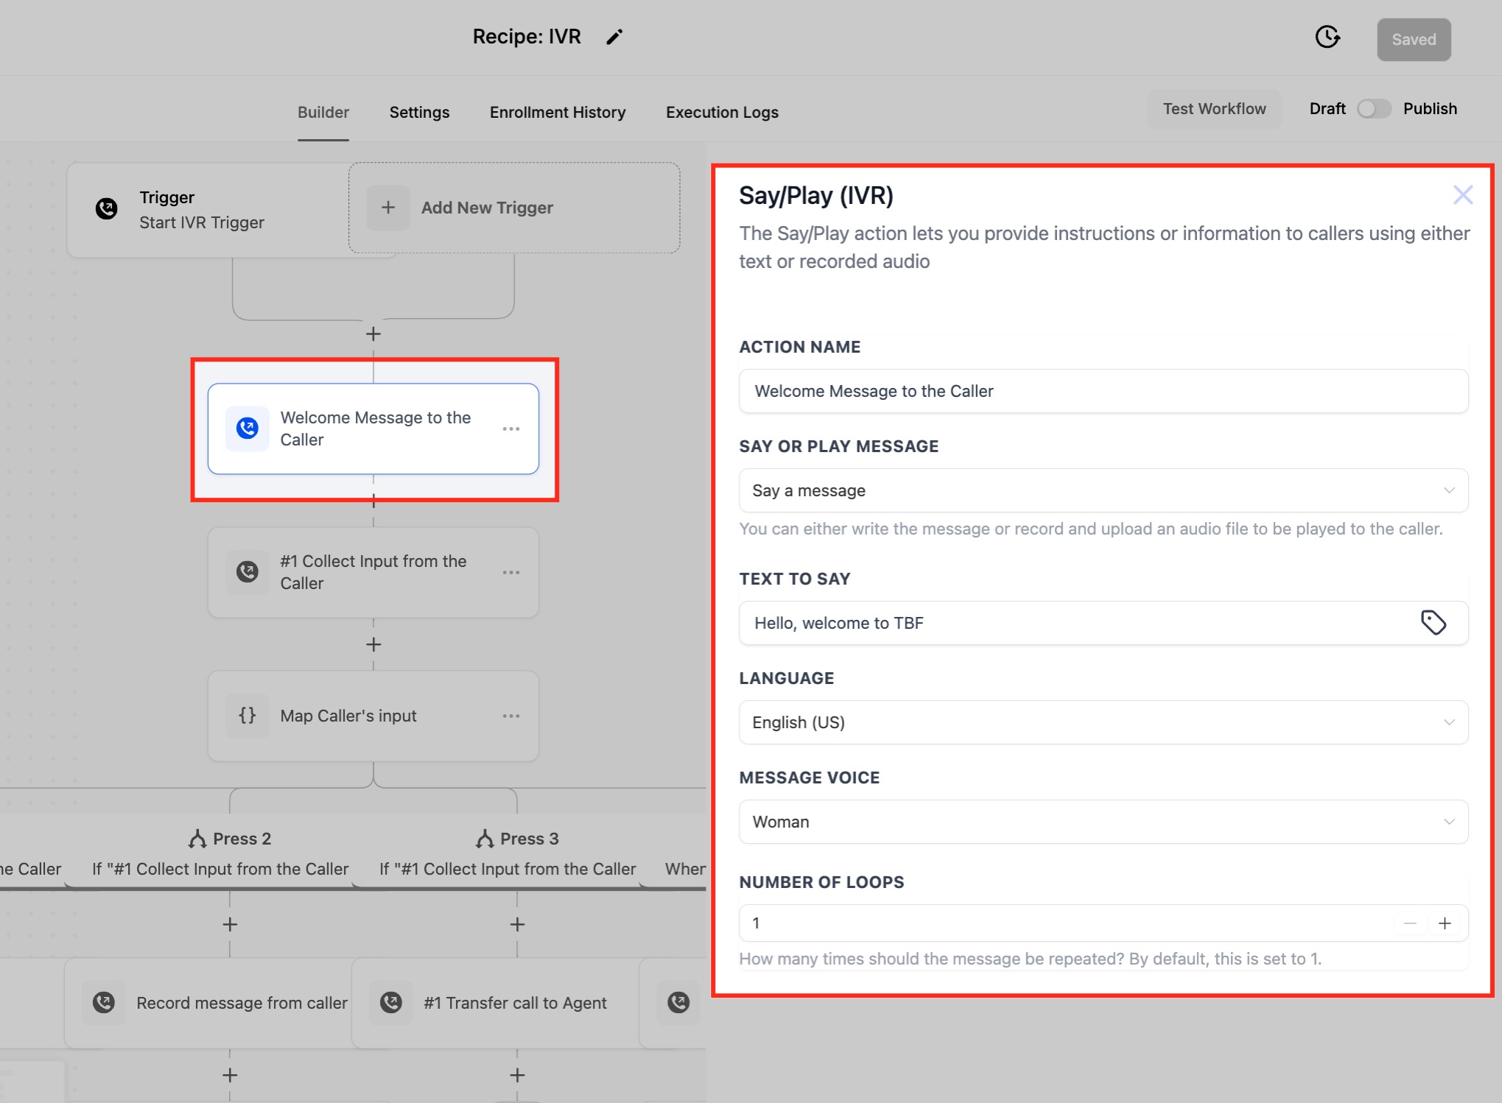Click the pencil icon to rename recipe
Image resolution: width=1502 pixels, height=1103 pixels.
click(614, 38)
